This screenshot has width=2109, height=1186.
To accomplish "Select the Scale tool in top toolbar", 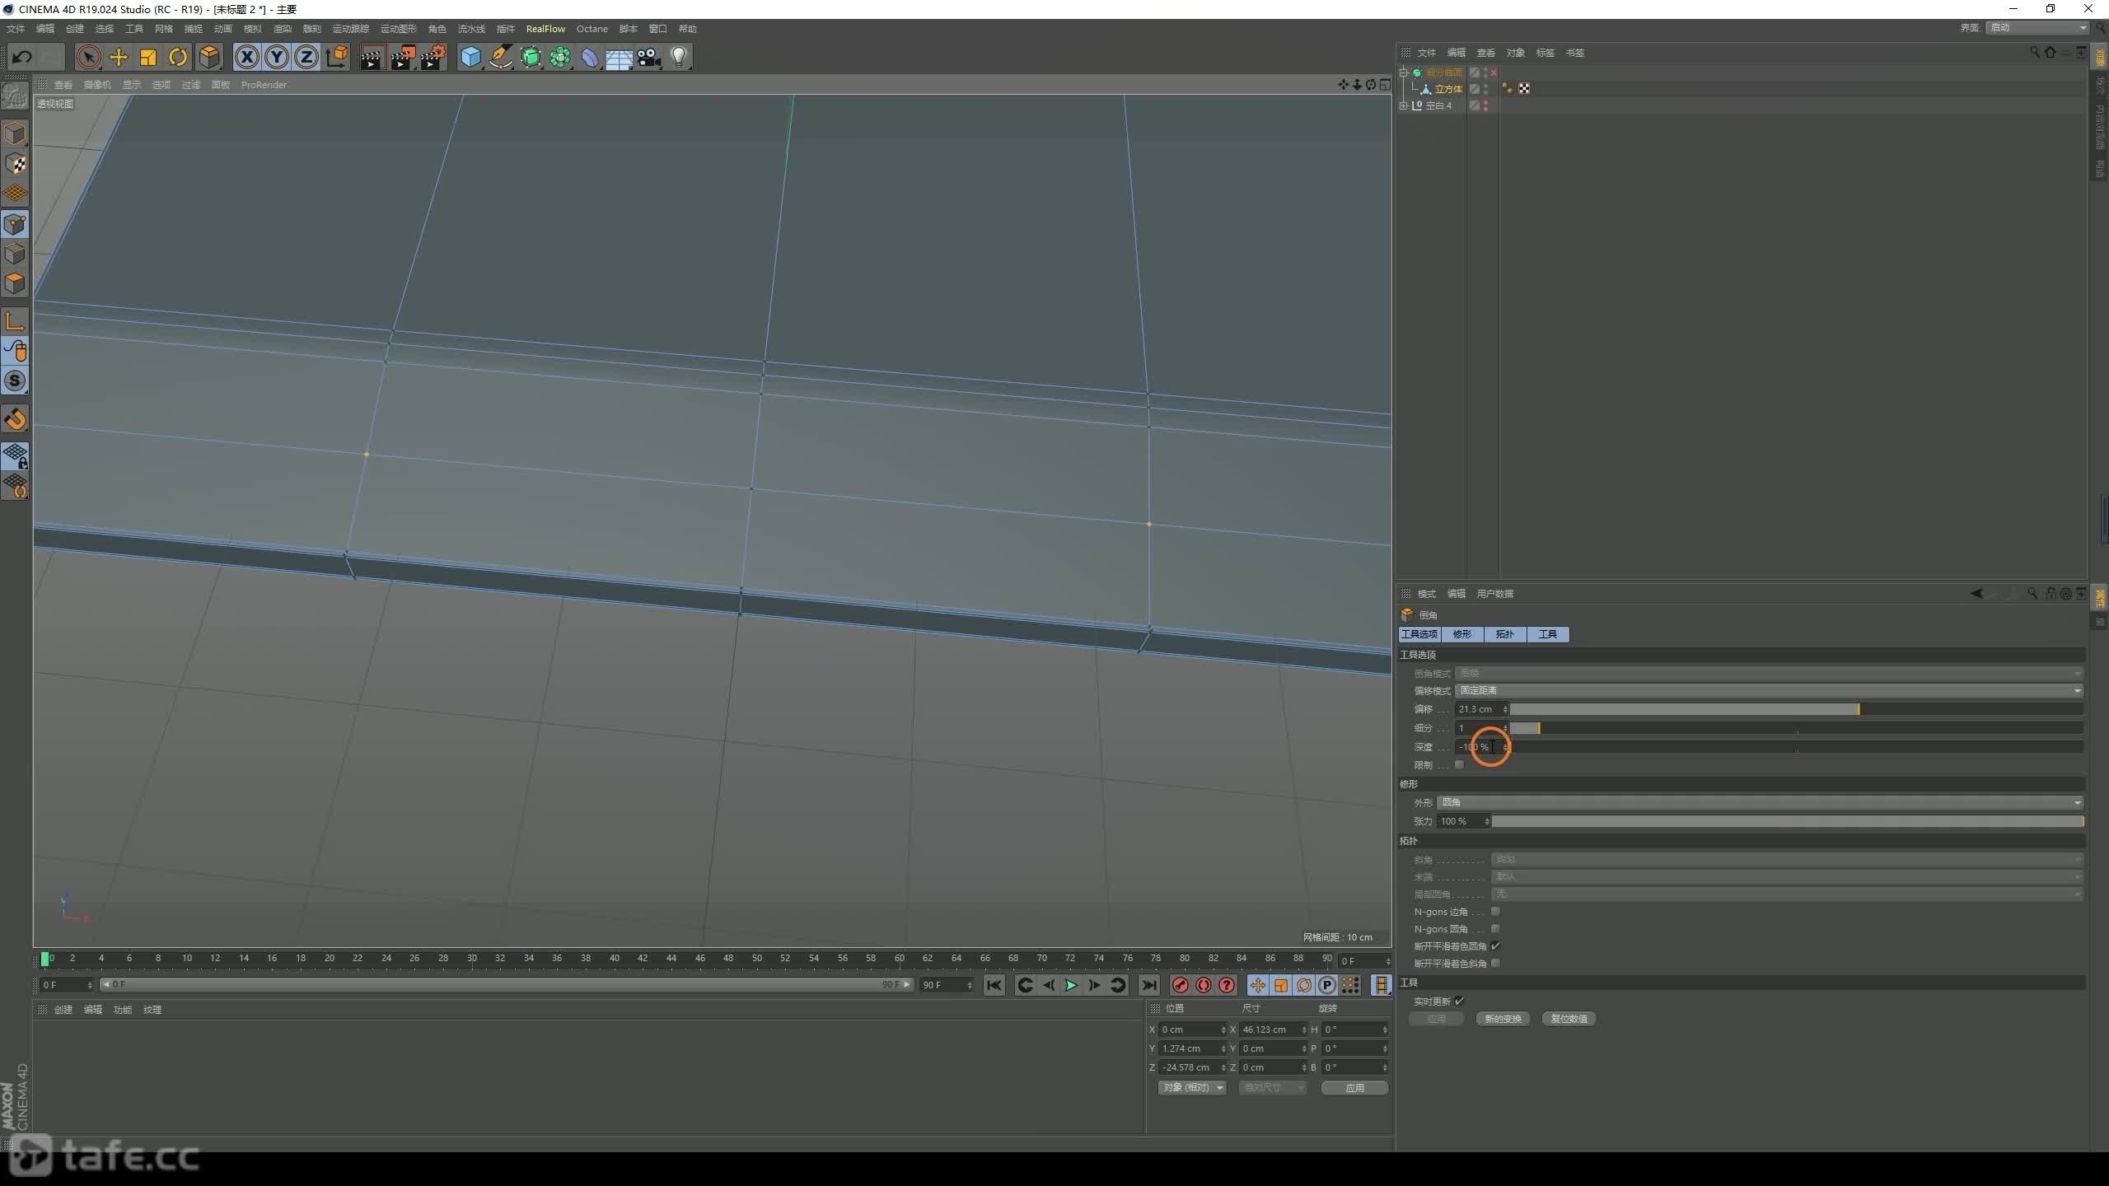I will click(148, 57).
